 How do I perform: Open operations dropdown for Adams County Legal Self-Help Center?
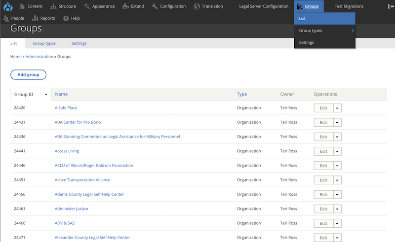pos(337,195)
